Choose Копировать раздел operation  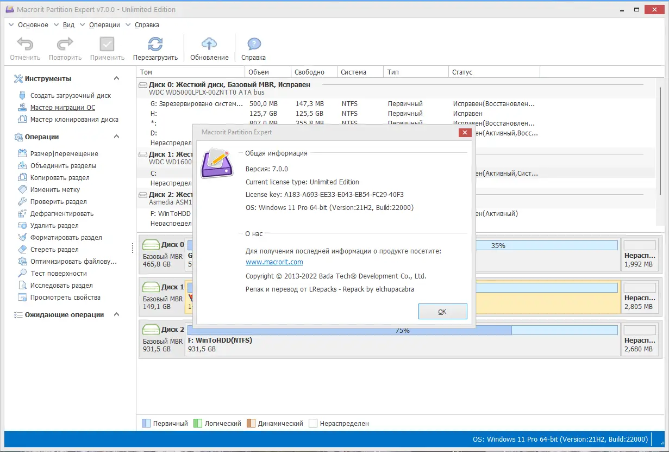pos(60,178)
